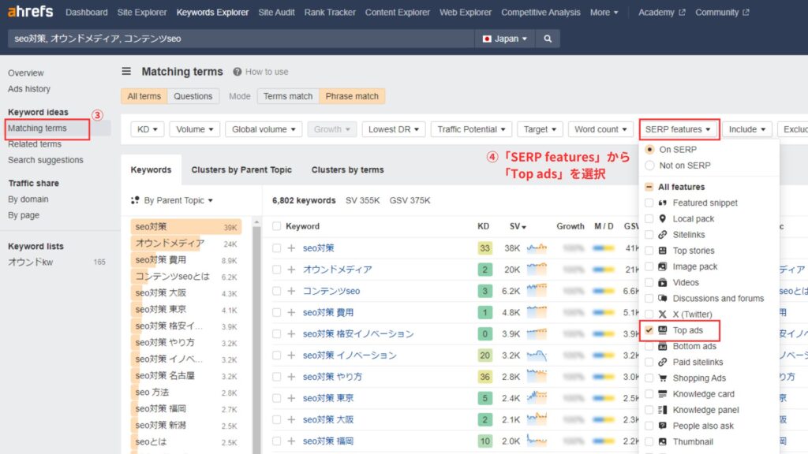Viewport: 808px width, 454px height.
Task: Click the Image pack icon
Action: click(x=663, y=266)
